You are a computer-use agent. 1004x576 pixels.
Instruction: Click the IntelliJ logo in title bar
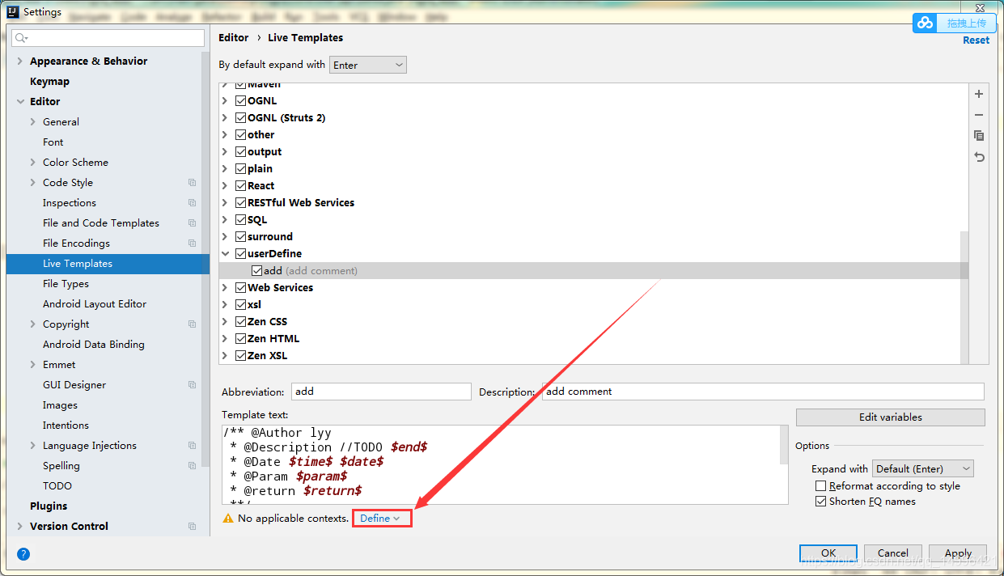(x=13, y=11)
